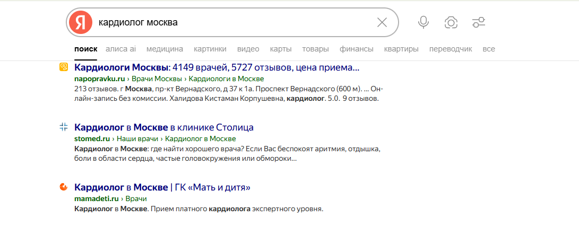
Task: Click the stomed.ru favicon
Action: [64, 127]
